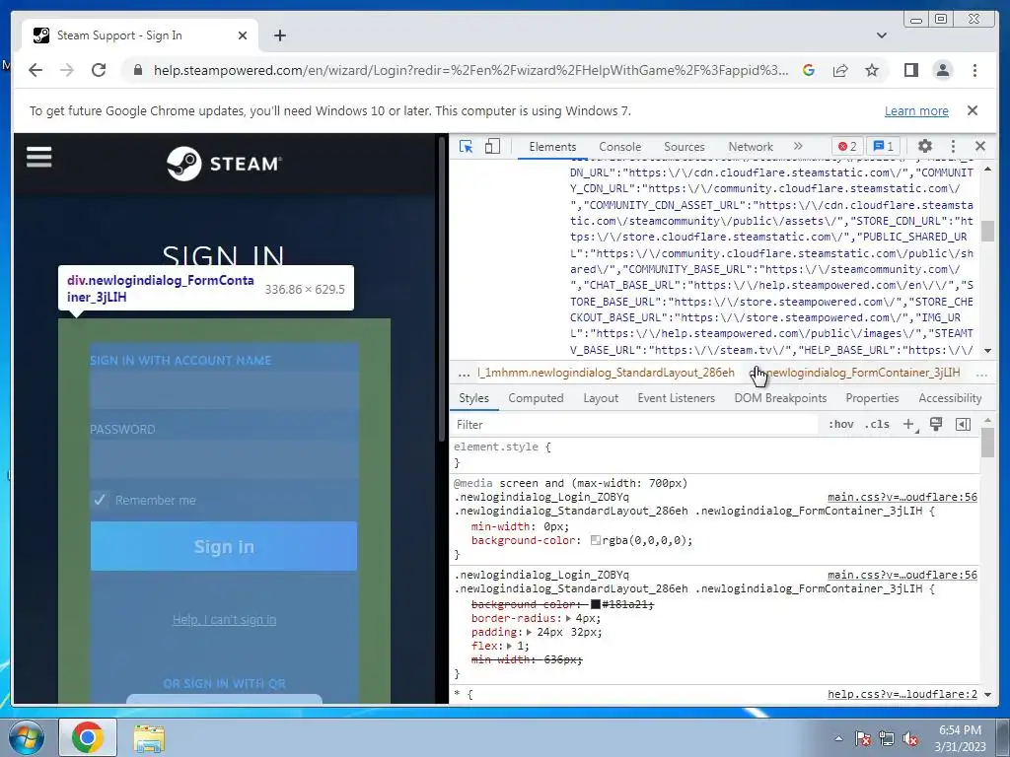Viewport: 1010px width, 757px height.
Task: Open Event Listeners tab
Action: click(676, 398)
